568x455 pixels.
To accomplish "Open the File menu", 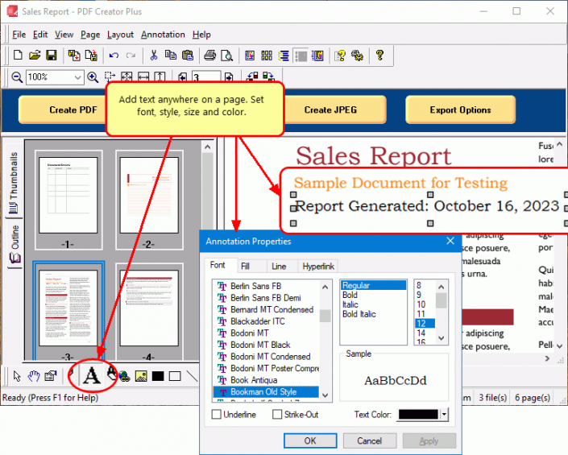I will click(19, 35).
